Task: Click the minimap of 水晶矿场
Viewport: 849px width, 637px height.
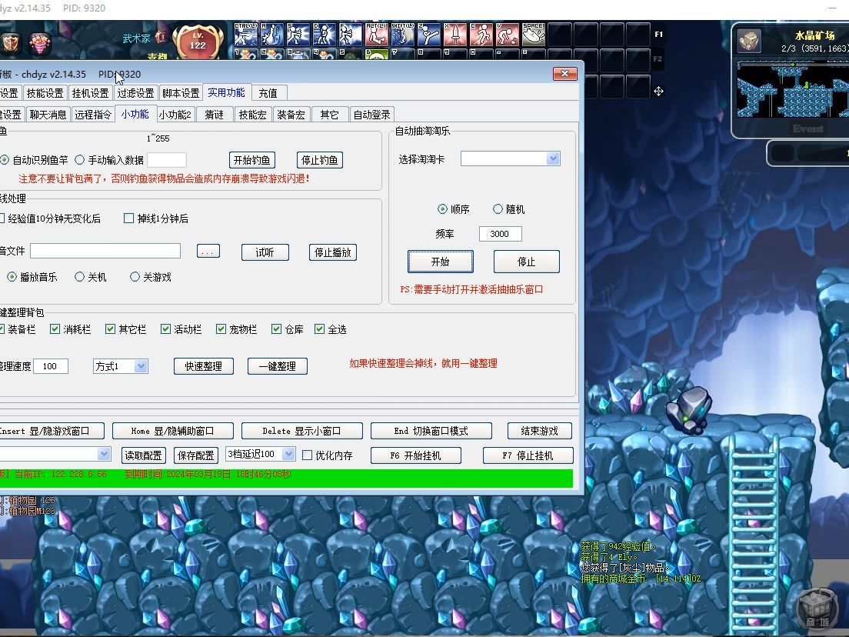Action: pos(792,89)
